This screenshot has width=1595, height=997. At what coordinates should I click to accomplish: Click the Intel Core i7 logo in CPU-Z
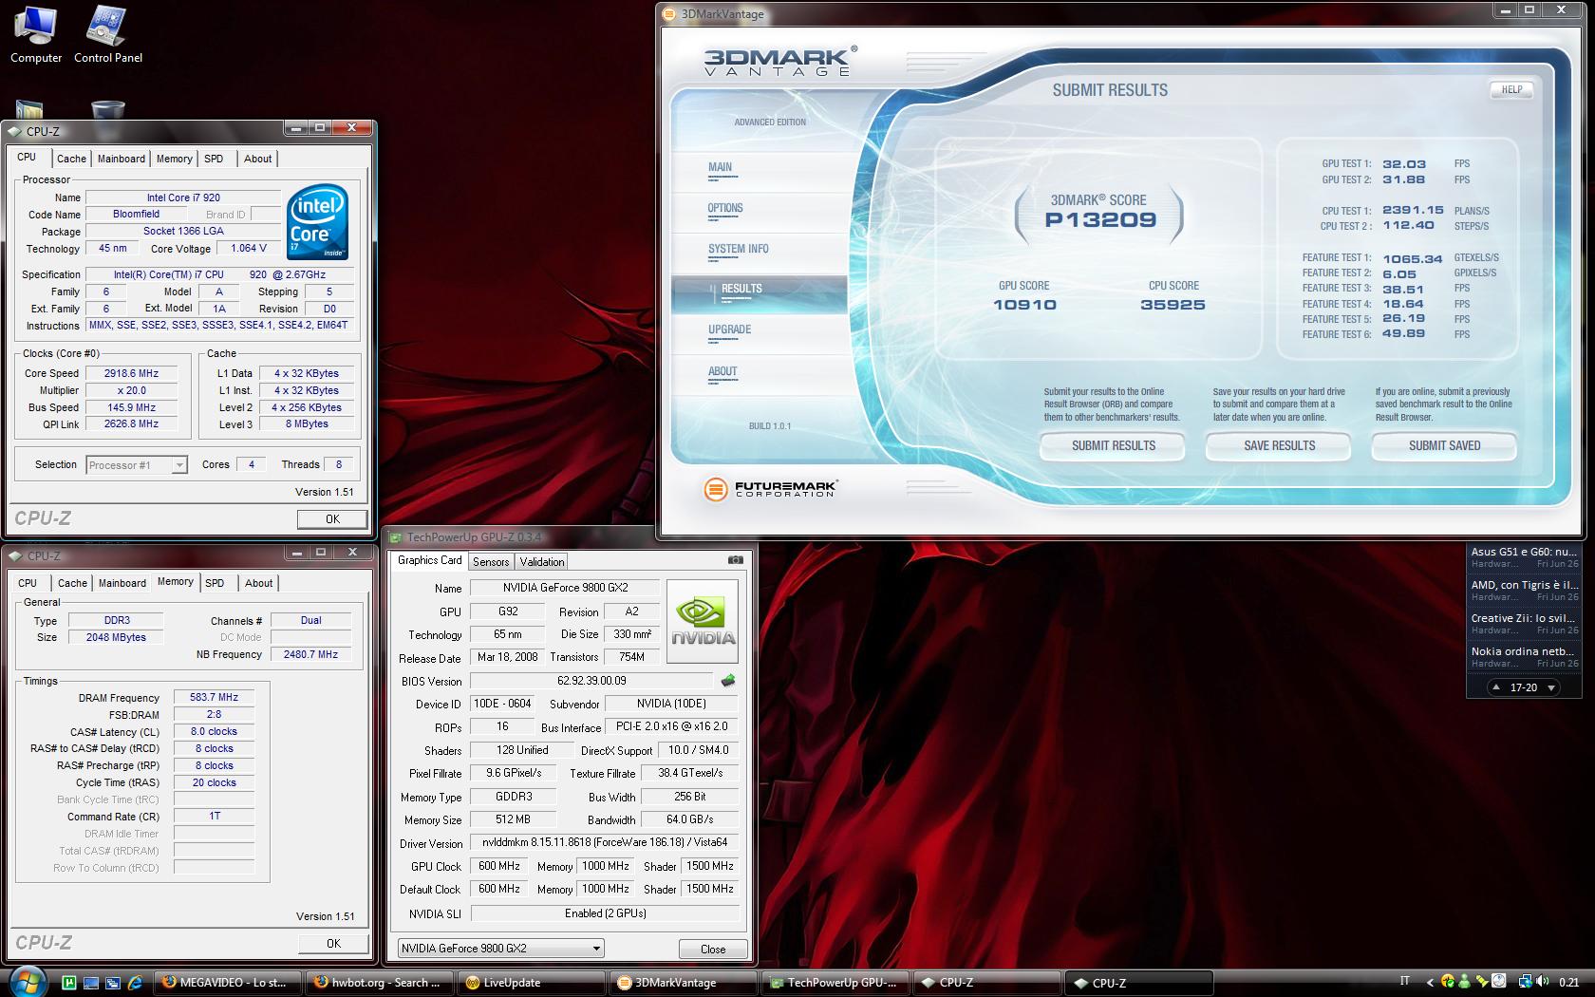pos(317,222)
